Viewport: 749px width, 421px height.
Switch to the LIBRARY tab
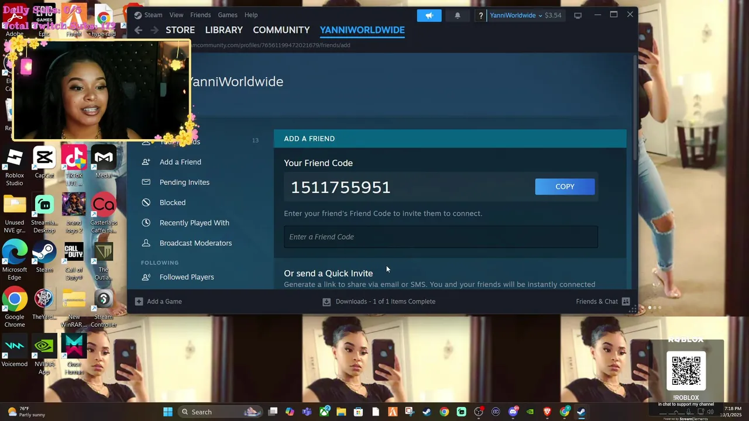[x=224, y=30]
